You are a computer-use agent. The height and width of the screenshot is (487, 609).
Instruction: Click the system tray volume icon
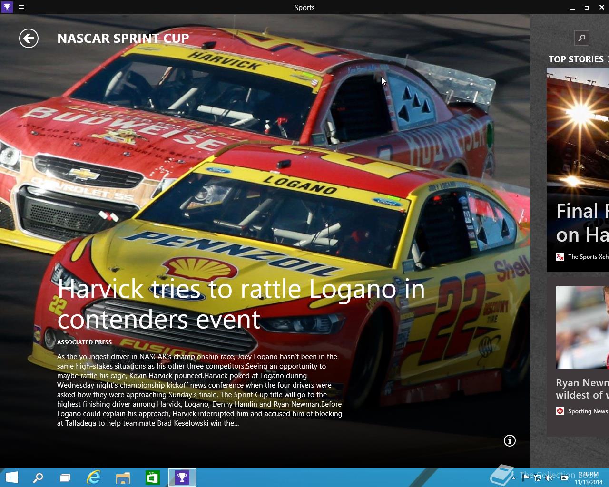tap(550, 477)
